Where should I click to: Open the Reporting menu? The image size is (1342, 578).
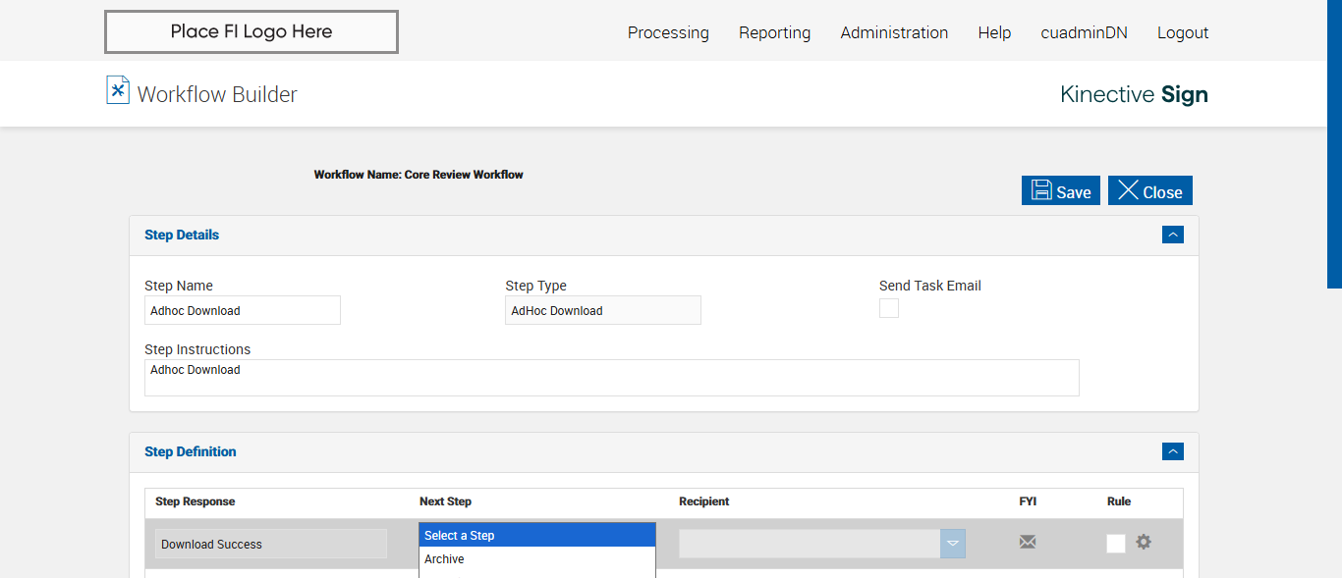pyautogui.click(x=774, y=32)
